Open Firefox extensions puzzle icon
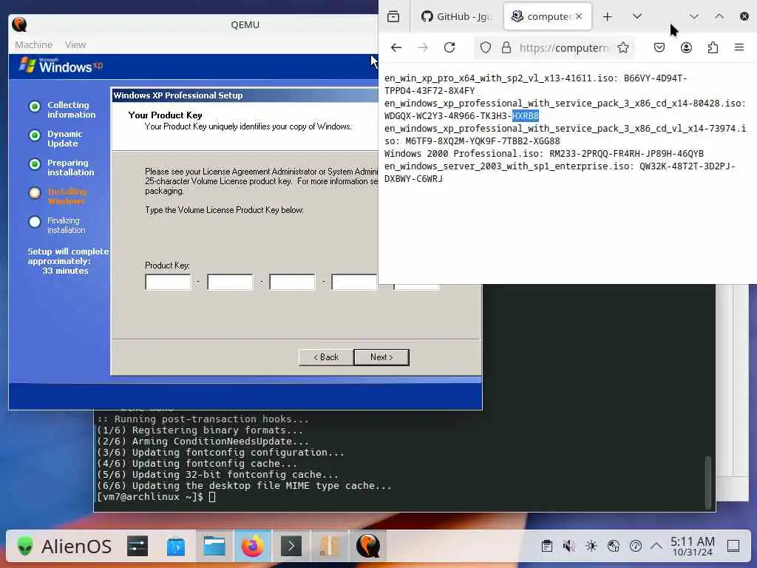This screenshot has height=568, width=757. coord(713,47)
